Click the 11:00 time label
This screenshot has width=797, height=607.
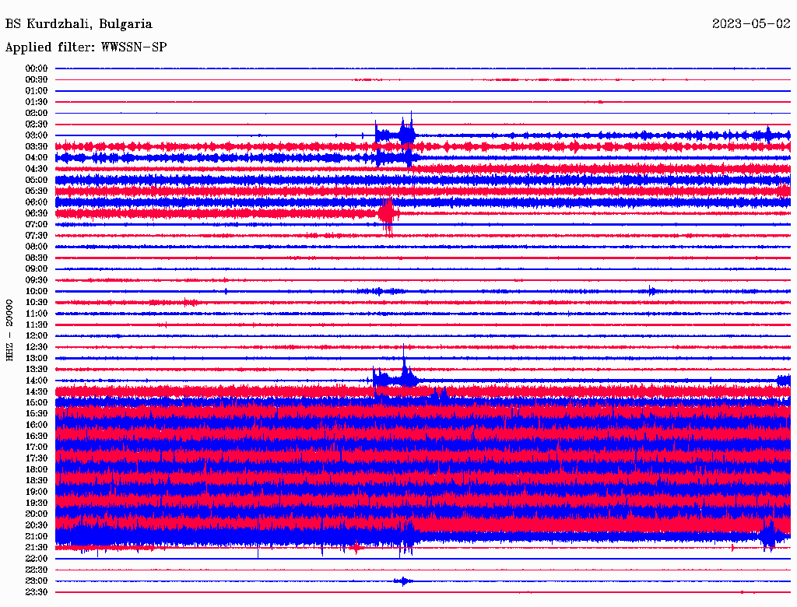(x=37, y=314)
